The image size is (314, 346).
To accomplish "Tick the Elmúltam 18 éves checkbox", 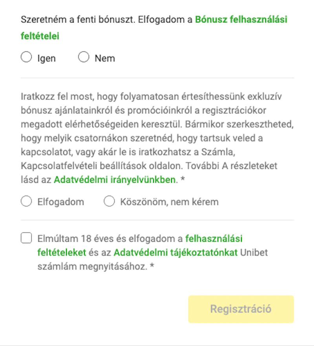I will point(26,238).
